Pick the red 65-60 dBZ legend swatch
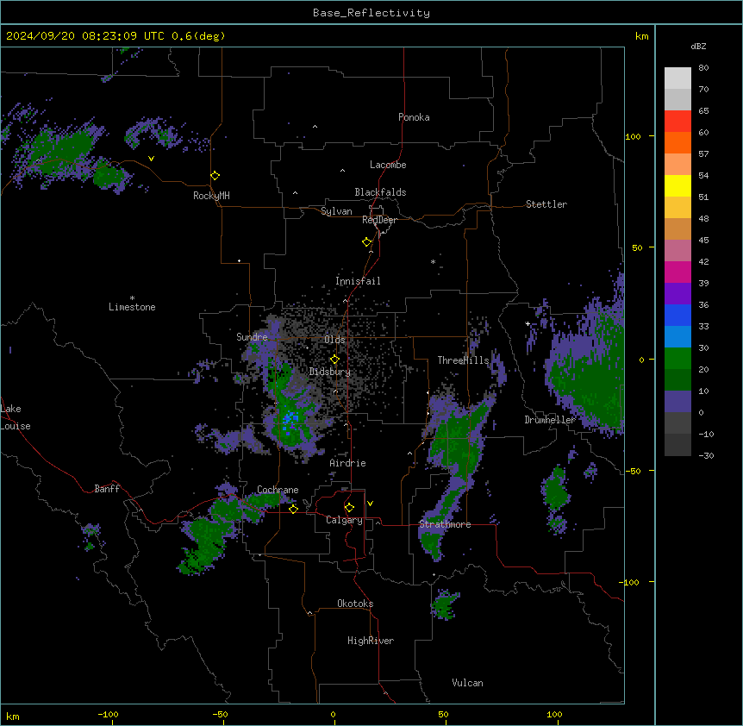This screenshot has height=726, width=743. 677,122
